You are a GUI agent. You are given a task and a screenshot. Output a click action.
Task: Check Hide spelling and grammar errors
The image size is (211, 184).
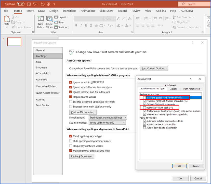click(x=71, y=141)
